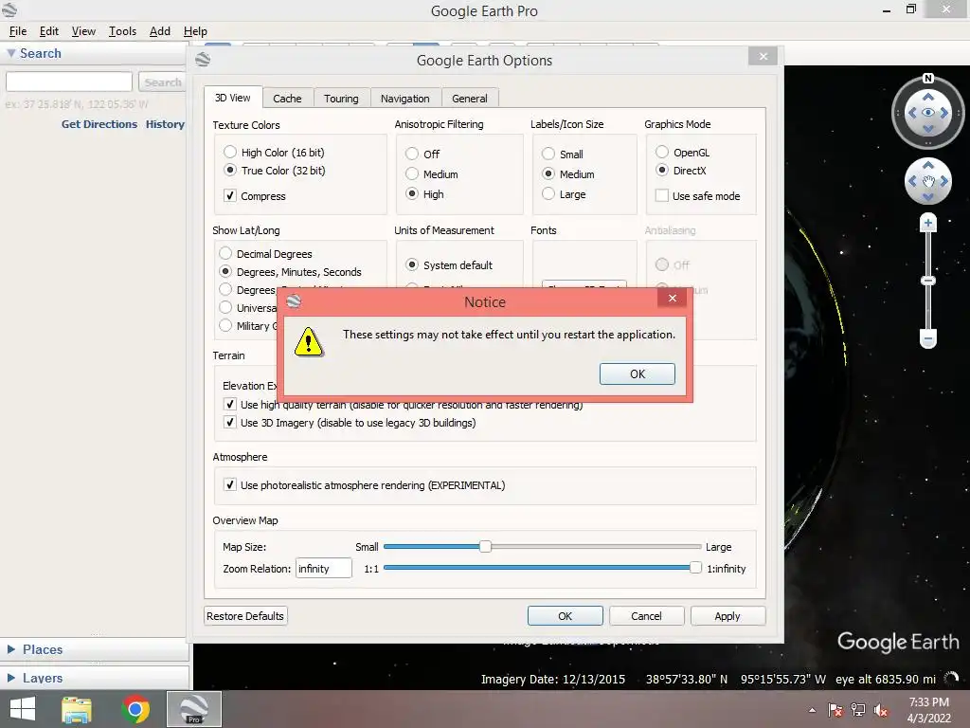Screen dimensions: 970x728
Task: Click look-up arrow on the eye joystick
Action: tap(928, 98)
